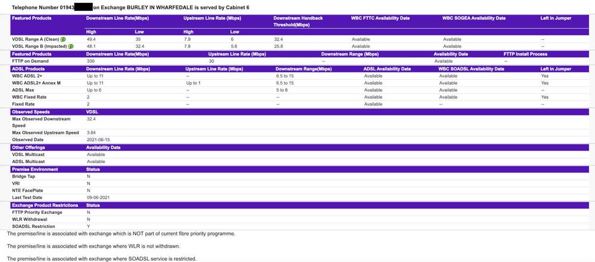Viewport: 595px width, 262px height.
Task: Select the WBC FTTC Availability Date column header
Action: click(381, 18)
